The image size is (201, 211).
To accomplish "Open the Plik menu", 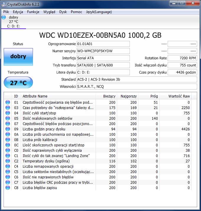I will click(x=6, y=12).
